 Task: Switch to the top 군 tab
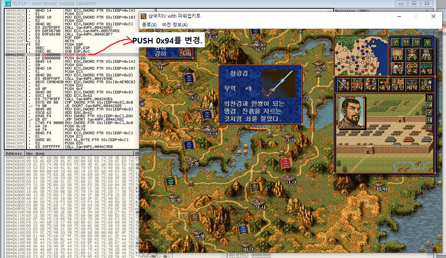(x=395, y=42)
